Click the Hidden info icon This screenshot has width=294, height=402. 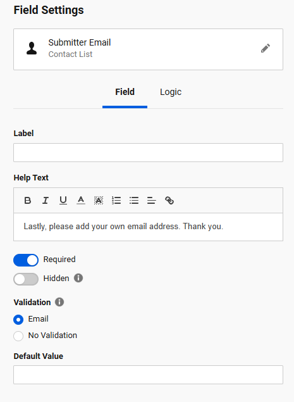pos(78,278)
